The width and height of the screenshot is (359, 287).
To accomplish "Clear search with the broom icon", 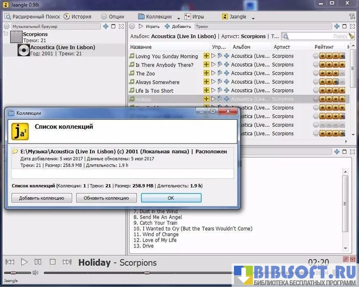I will coord(351,36).
